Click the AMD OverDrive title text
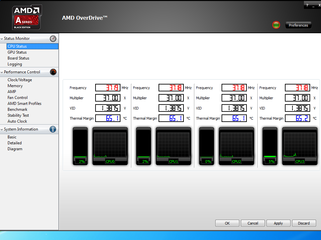This screenshot has height=240, width=321. (x=85, y=18)
